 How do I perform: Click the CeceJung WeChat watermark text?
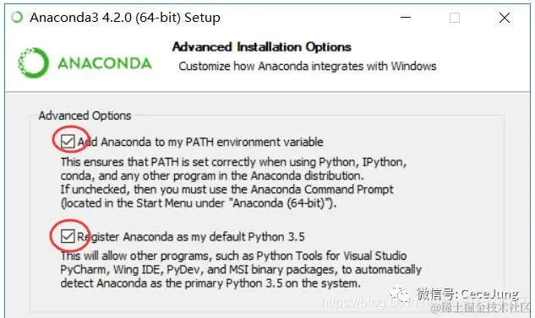(x=467, y=294)
